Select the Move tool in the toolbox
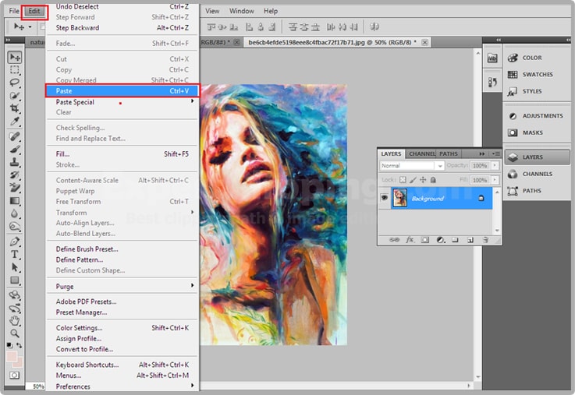Viewport: 575px width, 395px height. [15, 57]
